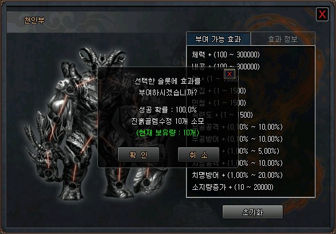336x234 pixels.
Task: Select the 치명방어 effect entry
Action: pyautogui.click(x=237, y=175)
